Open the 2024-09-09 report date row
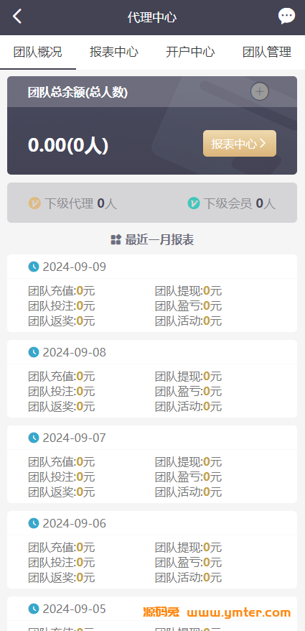This screenshot has width=305, height=631. pyautogui.click(x=152, y=267)
